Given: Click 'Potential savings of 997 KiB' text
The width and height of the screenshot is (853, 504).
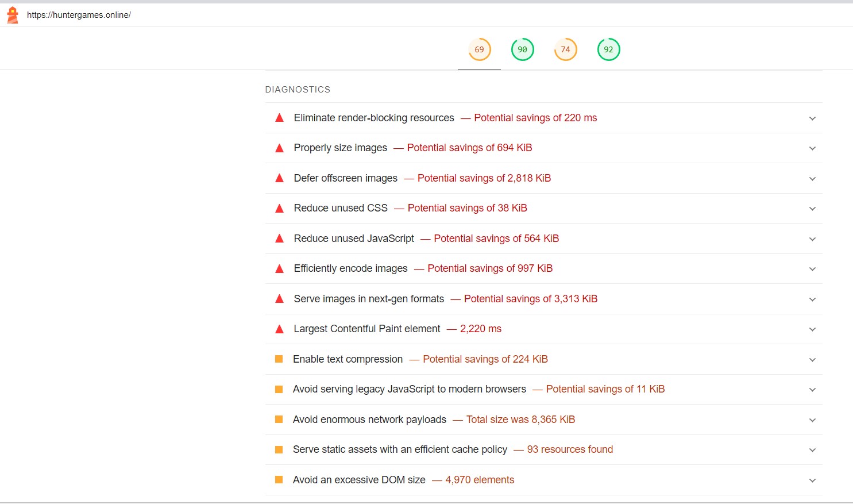Looking at the screenshot, I should click(490, 268).
